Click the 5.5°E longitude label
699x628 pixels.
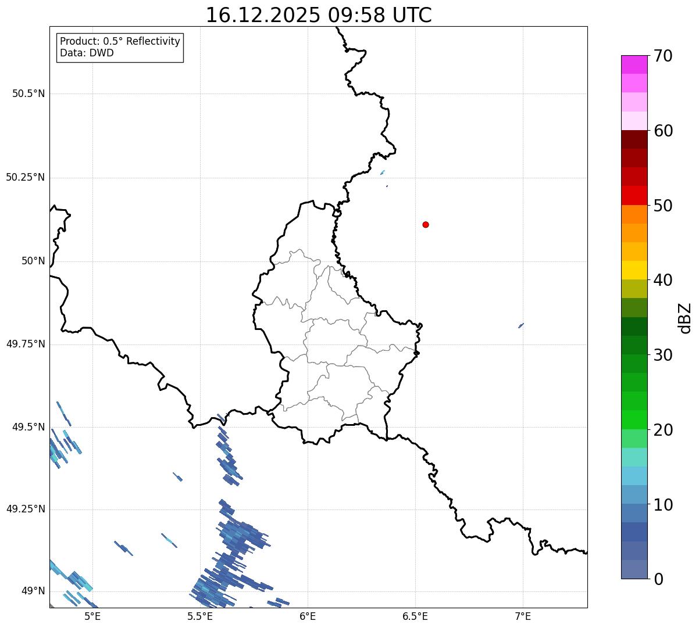(200, 616)
